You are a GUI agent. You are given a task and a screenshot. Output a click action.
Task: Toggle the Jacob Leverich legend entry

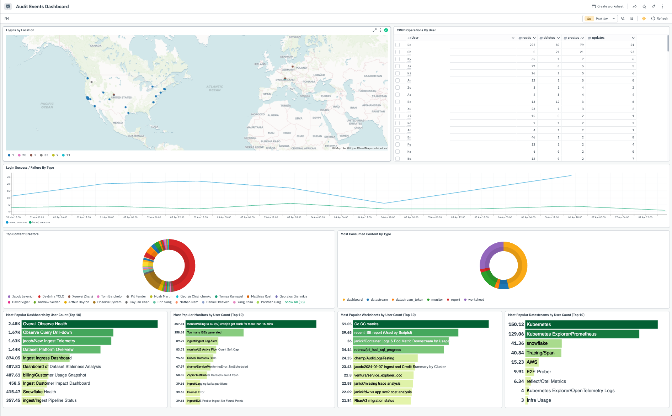21,296
